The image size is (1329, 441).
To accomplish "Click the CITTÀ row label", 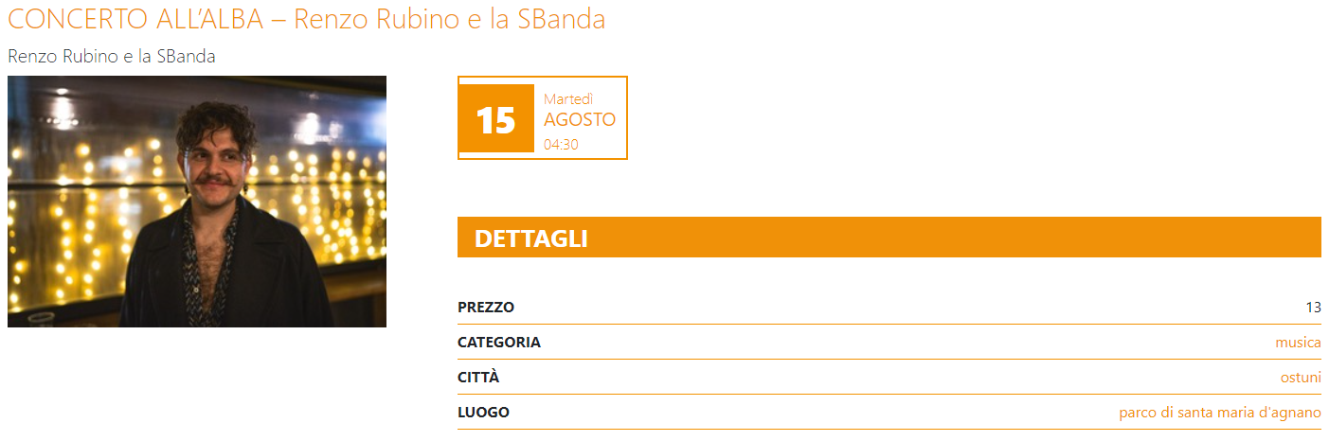I will pos(478,378).
